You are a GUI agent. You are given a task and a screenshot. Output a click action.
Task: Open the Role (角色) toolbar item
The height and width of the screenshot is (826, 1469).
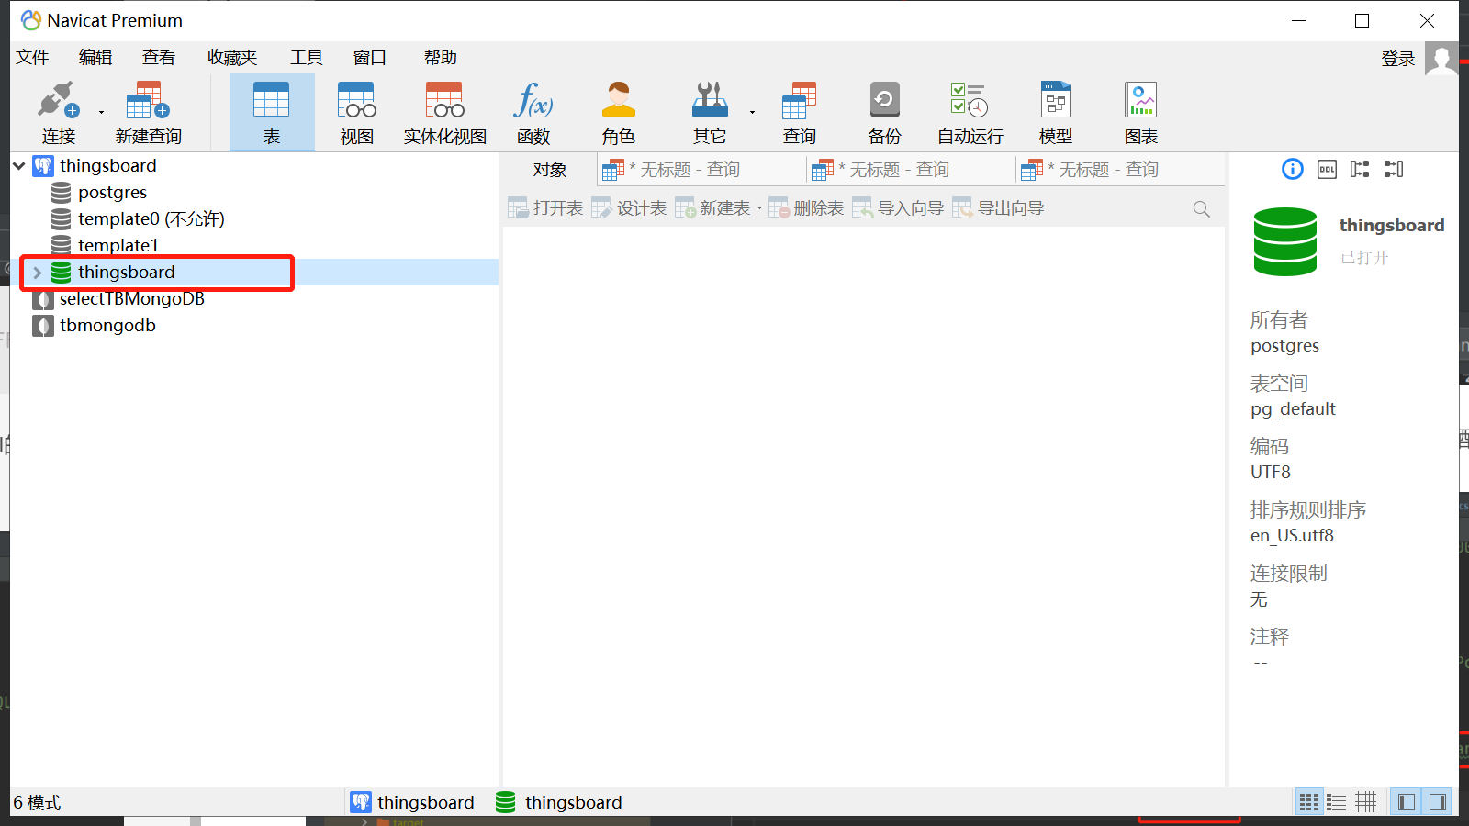(618, 112)
